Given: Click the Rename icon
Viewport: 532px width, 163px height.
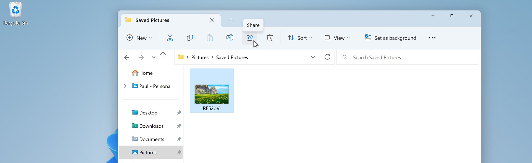Looking at the screenshot, I should click(230, 38).
